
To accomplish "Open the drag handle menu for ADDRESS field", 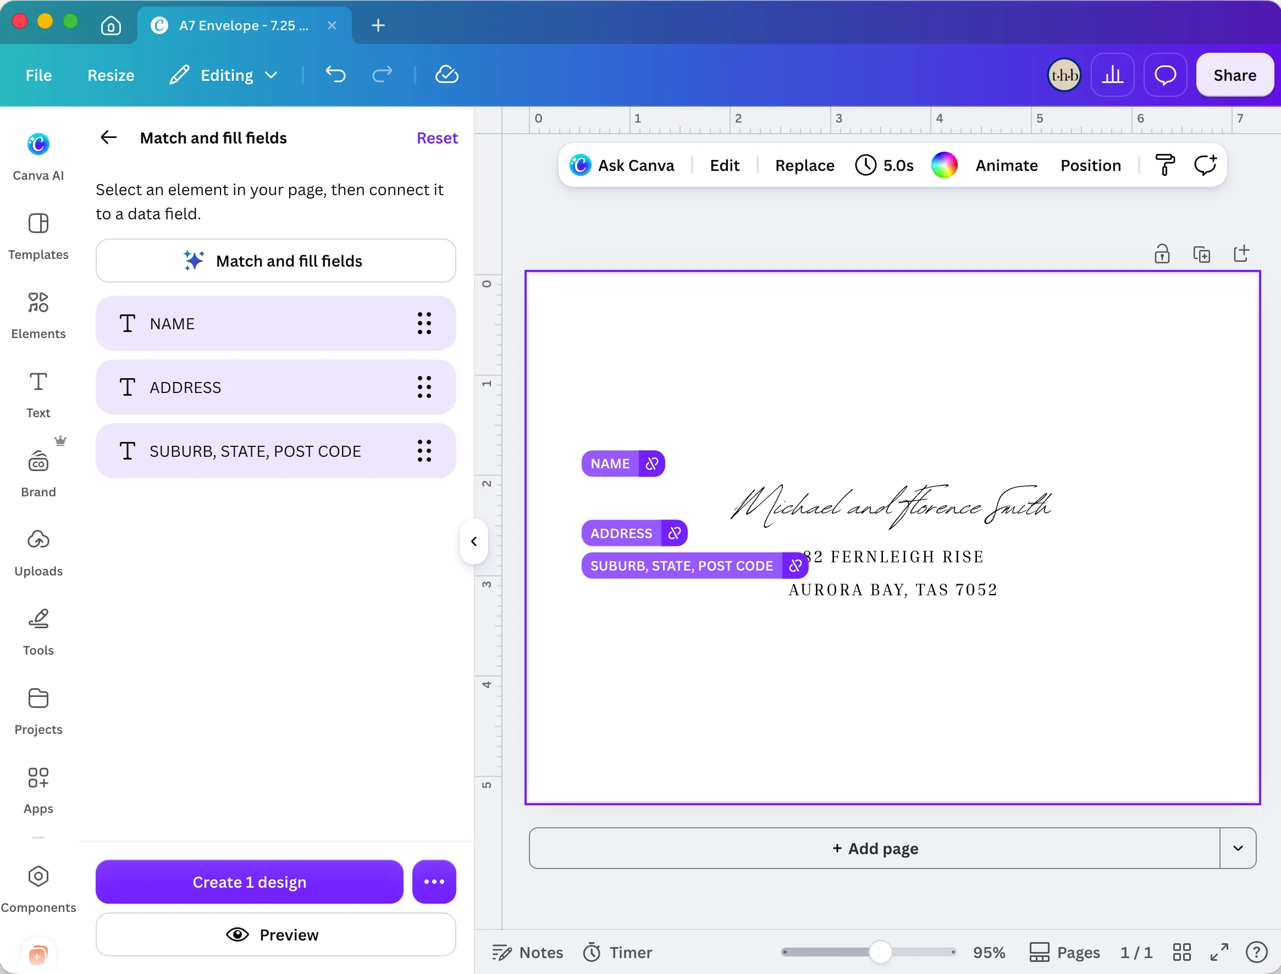I will tap(424, 387).
